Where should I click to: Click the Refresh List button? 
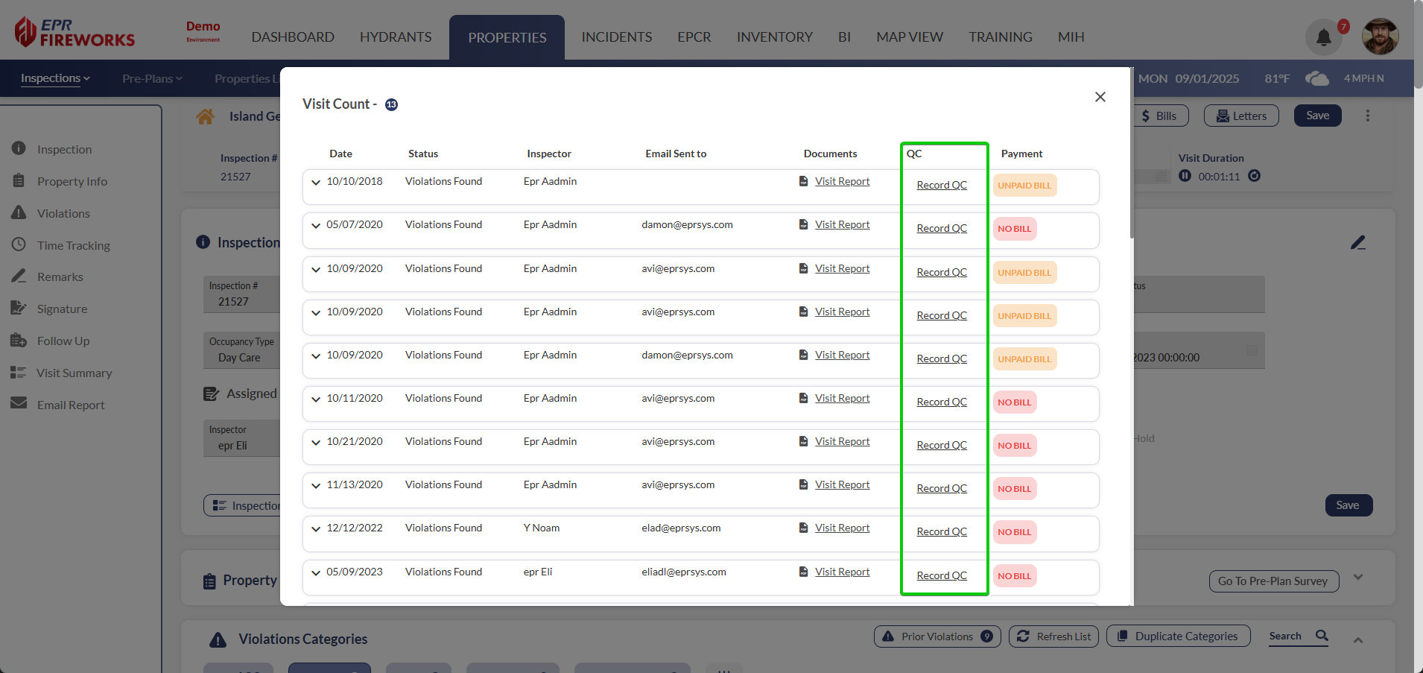pyautogui.click(x=1053, y=636)
